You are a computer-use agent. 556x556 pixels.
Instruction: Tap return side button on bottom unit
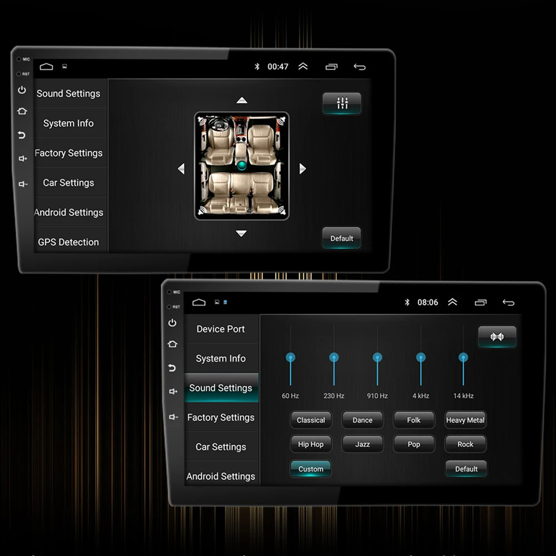pyautogui.click(x=172, y=368)
